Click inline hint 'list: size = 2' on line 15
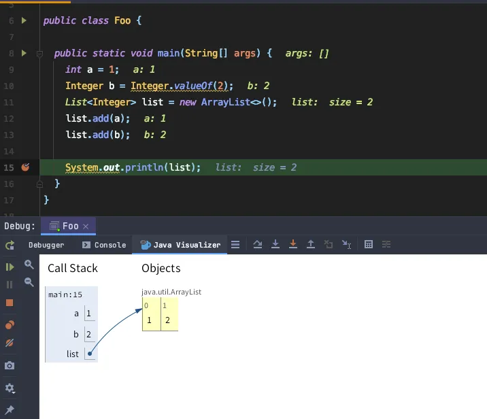The image size is (487, 419). [256, 167]
